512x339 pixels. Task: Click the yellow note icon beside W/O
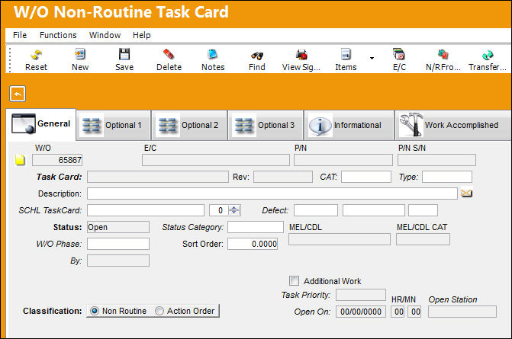21,160
